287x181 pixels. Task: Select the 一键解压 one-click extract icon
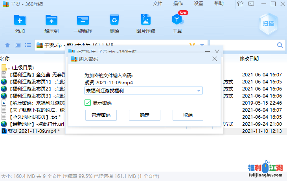83,20
